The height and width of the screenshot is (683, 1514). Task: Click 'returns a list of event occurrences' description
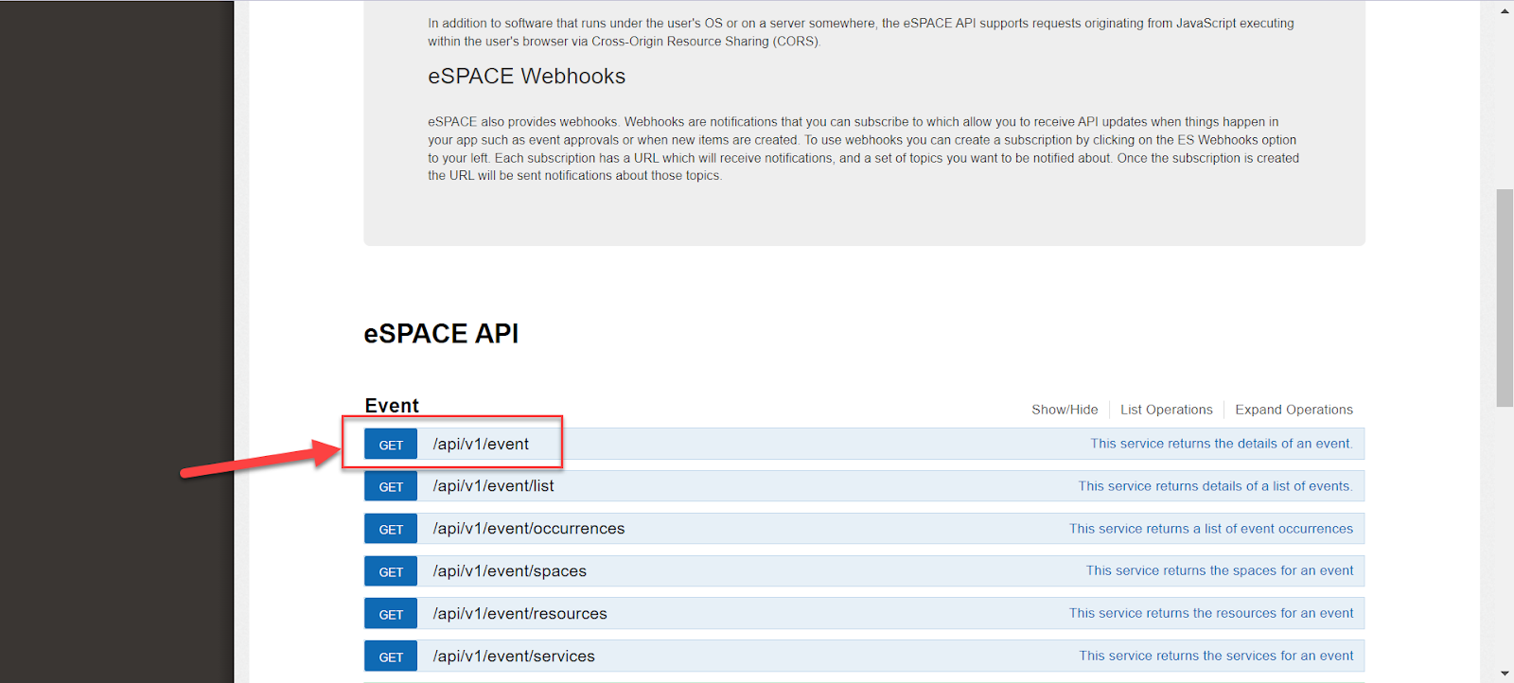pos(1210,529)
